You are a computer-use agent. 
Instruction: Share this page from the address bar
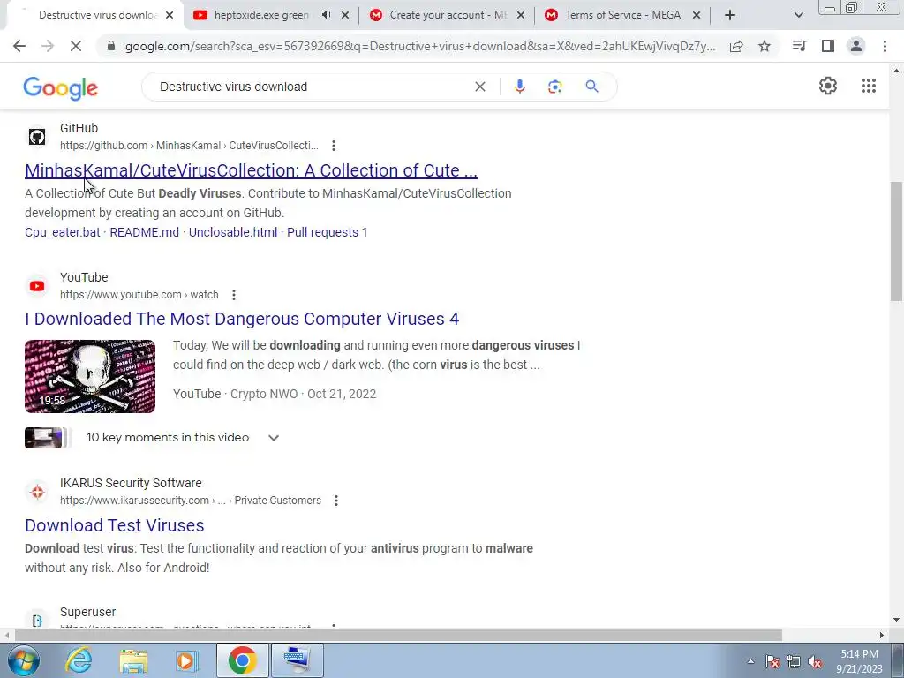click(736, 46)
